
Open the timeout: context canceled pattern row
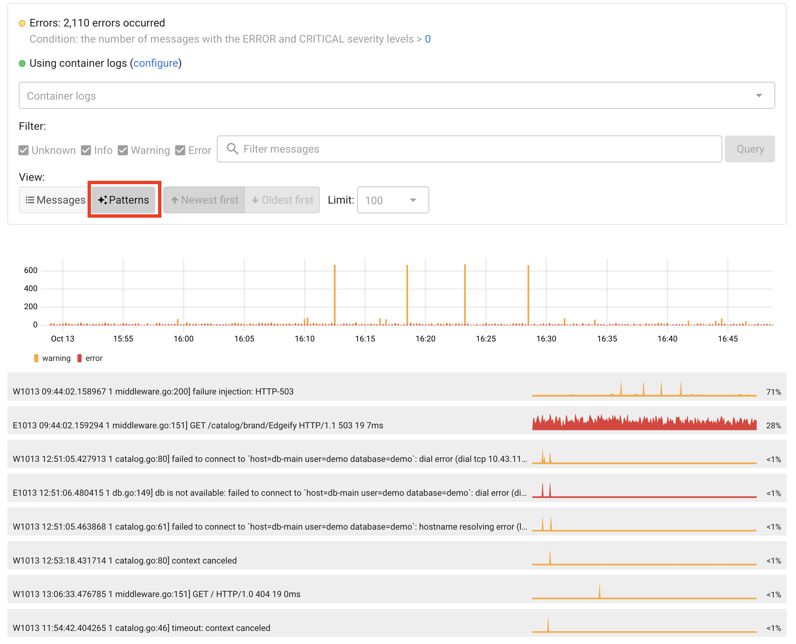397,623
